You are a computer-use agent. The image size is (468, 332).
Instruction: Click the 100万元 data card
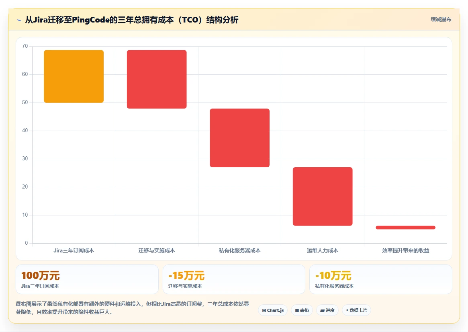tap(87, 279)
